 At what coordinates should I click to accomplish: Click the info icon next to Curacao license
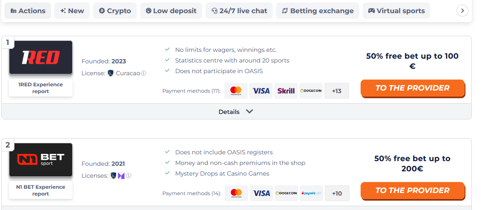[144, 73]
